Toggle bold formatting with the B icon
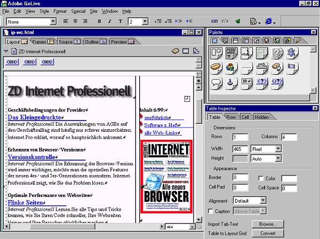 (x=99, y=21)
